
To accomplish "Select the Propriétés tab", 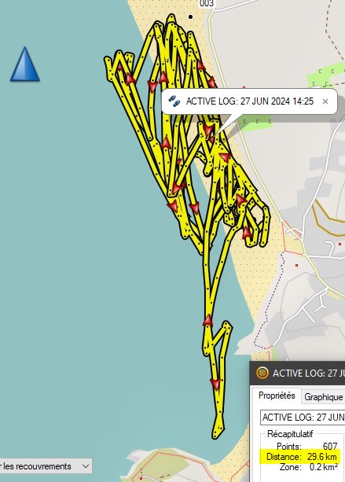I will coord(277,396).
